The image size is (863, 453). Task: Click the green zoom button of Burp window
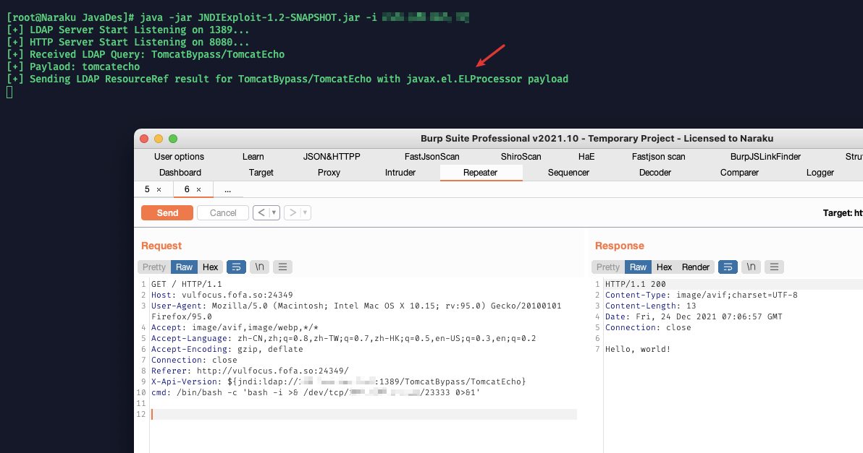point(173,139)
